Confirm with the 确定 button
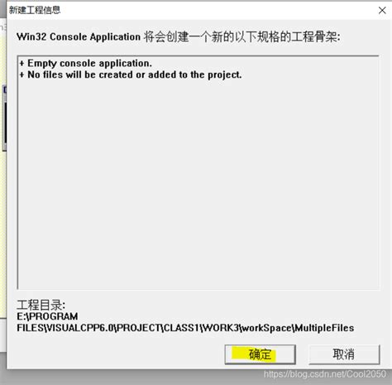Image resolution: width=392 pixels, height=385 pixels. pyautogui.click(x=260, y=354)
